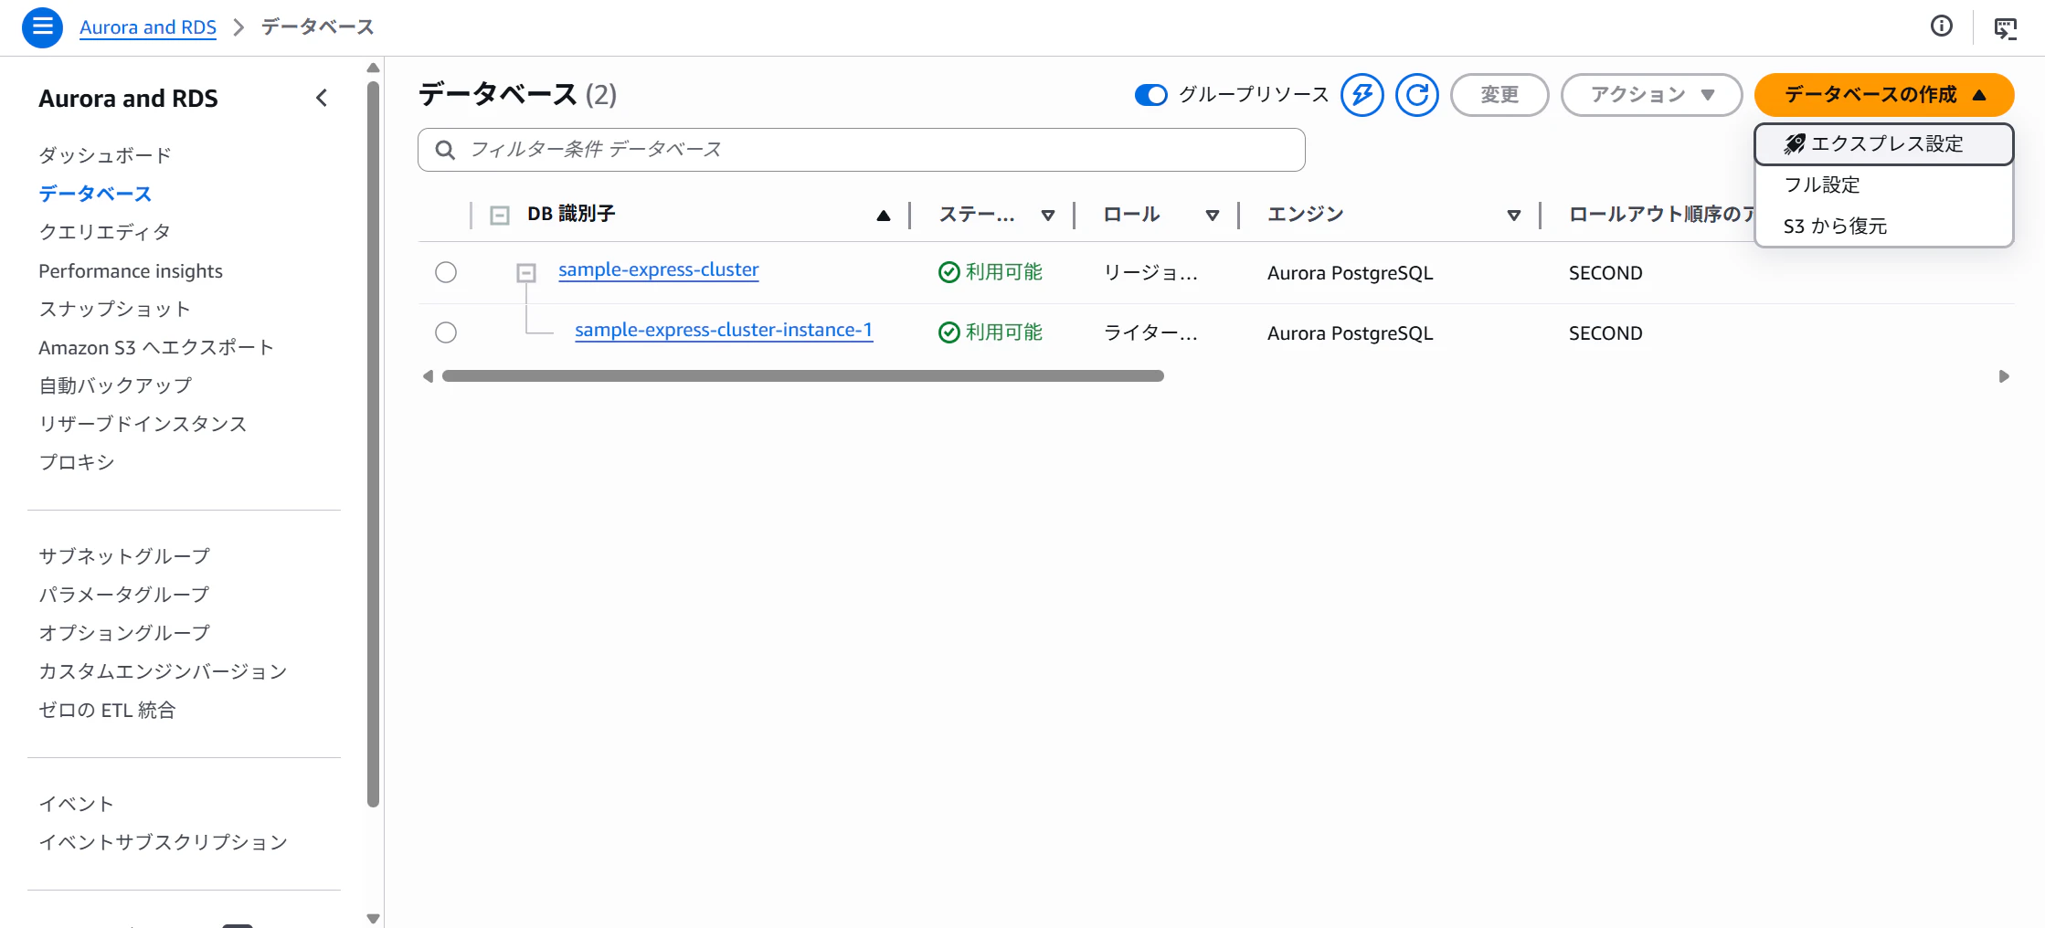Click the rollout order column header
The image size is (2045, 928).
[1661, 215]
